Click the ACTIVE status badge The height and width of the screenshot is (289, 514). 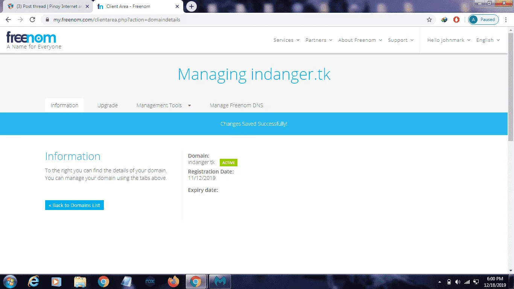coord(228,163)
